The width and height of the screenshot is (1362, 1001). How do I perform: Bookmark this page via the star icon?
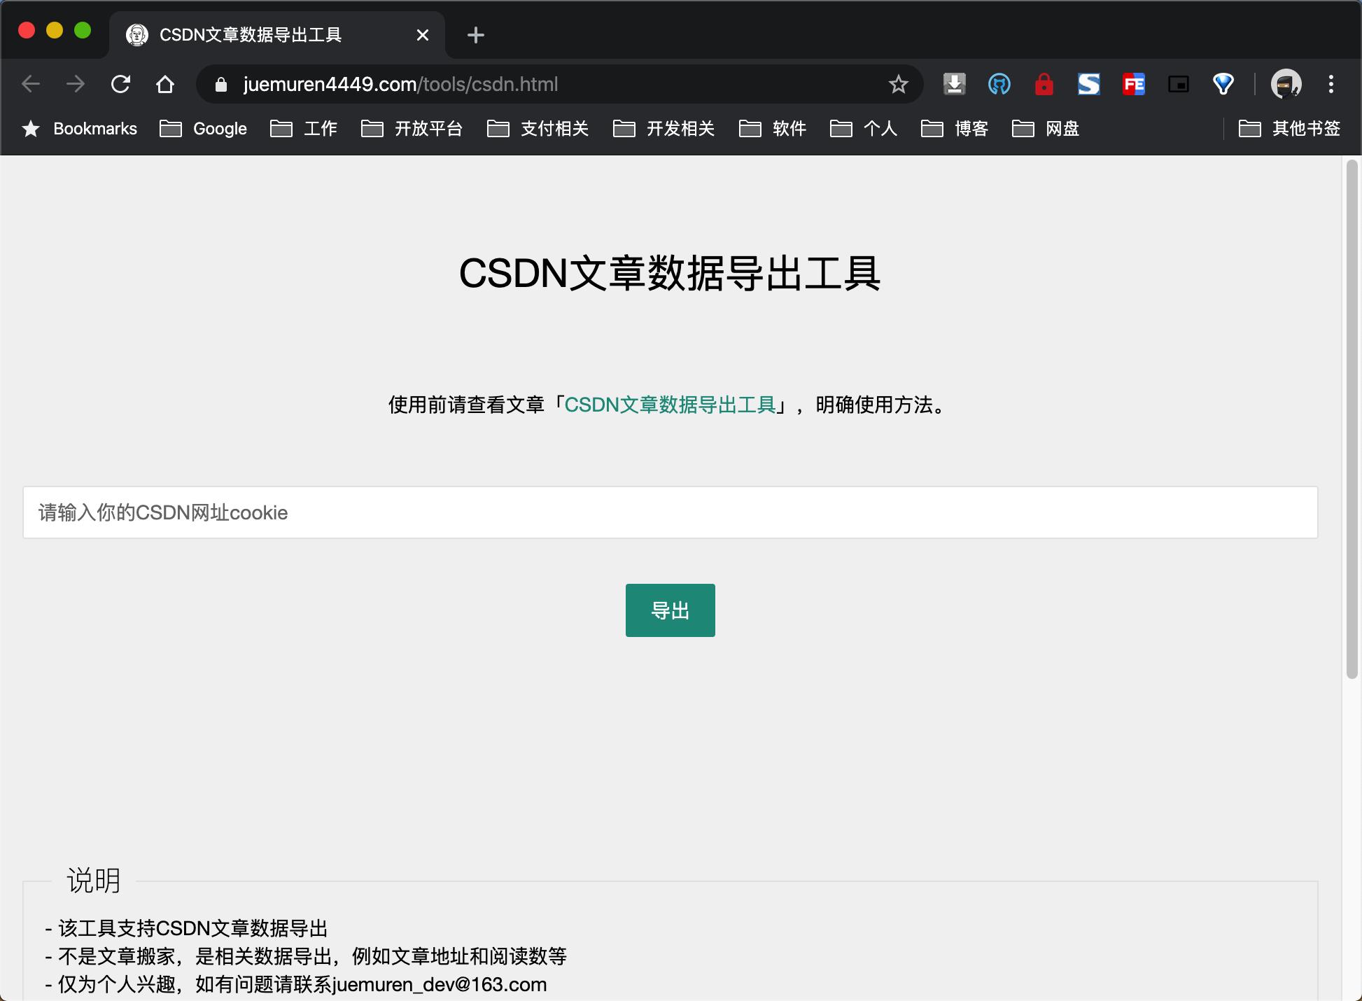[898, 84]
